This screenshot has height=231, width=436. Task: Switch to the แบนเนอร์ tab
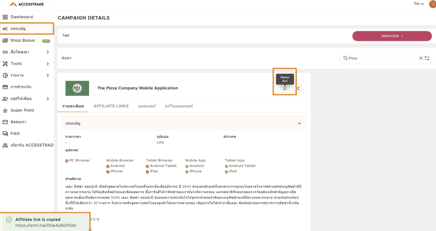click(147, 106)
